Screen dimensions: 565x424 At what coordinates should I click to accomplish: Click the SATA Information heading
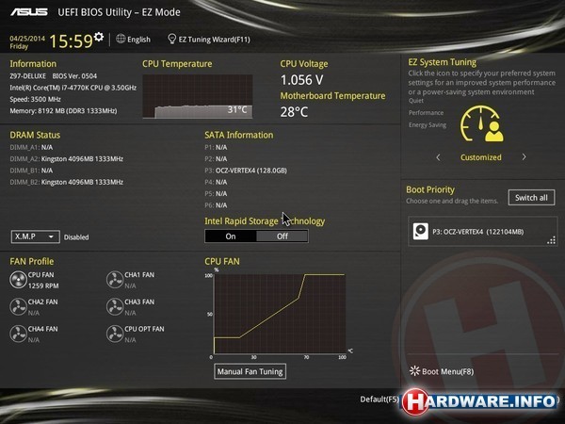click(239, 135)
